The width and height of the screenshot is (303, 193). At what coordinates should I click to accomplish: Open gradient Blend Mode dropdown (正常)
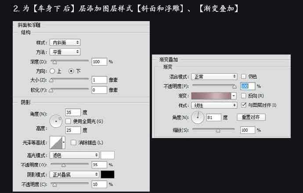point(215,77)
